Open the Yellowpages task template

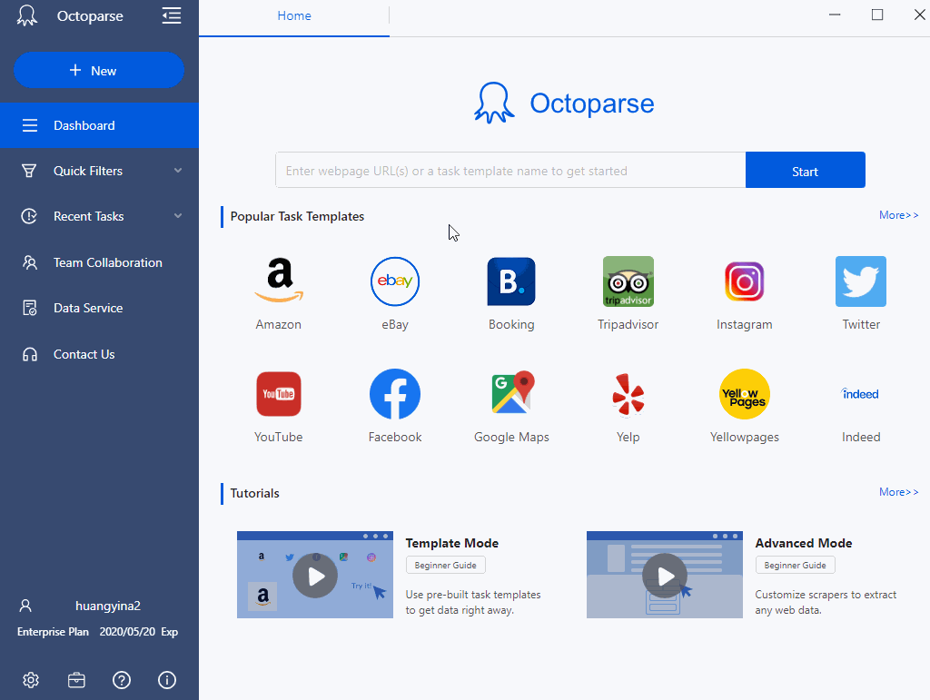(x=745, y=393)
